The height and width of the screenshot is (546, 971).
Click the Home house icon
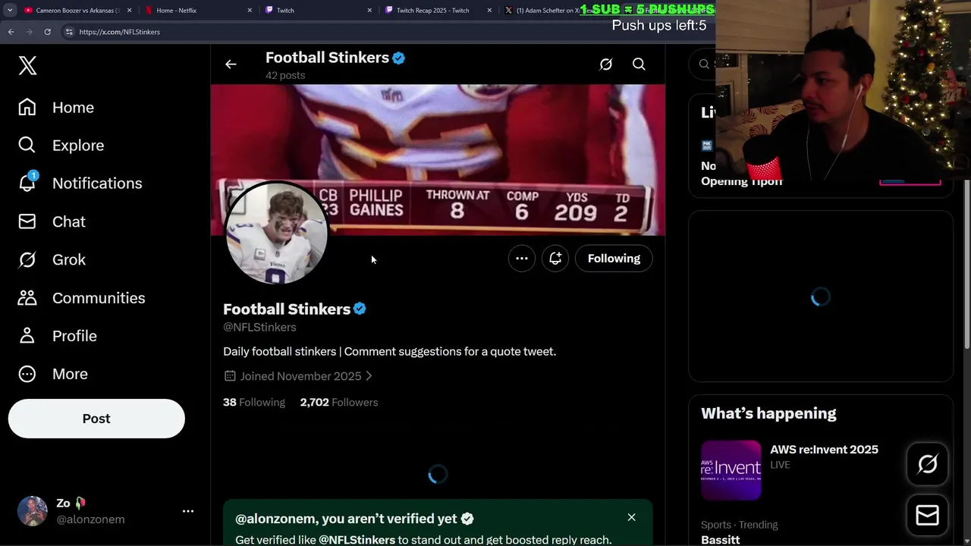(27, 108)
